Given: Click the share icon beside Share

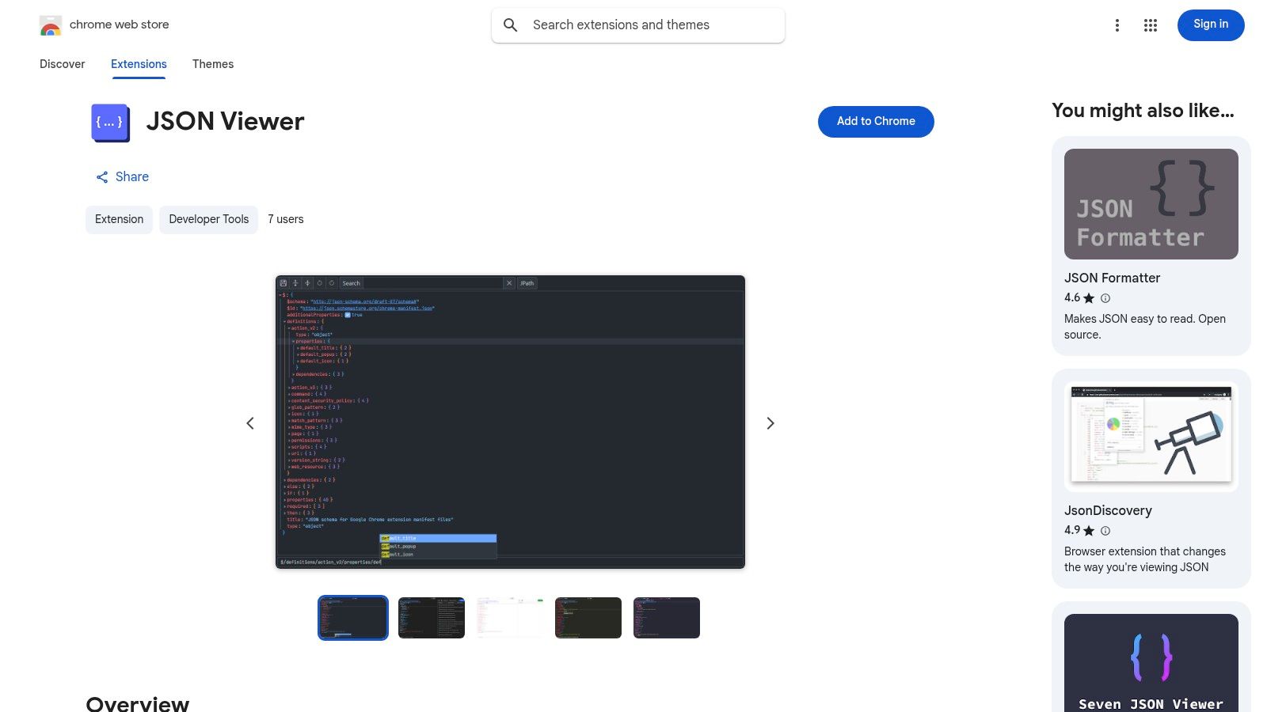Looking at the screenshot, I should [x=101, y=176].
